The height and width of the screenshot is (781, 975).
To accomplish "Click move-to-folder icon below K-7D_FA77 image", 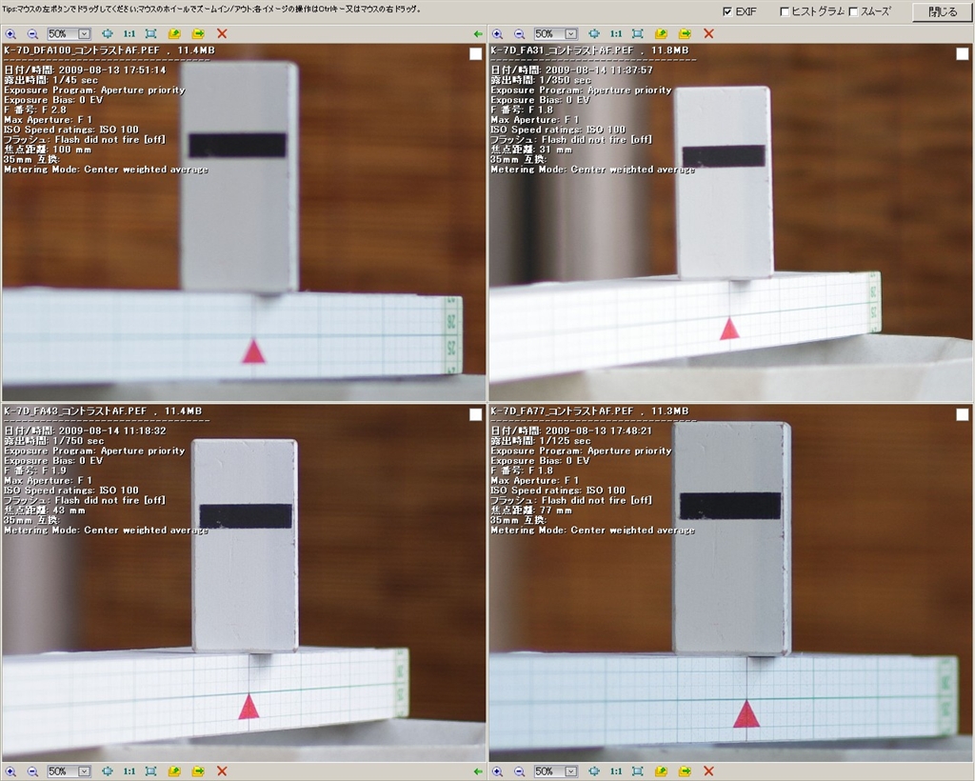I will coord(685,771).
